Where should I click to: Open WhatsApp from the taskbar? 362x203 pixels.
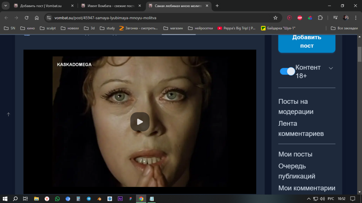[57, 199]
